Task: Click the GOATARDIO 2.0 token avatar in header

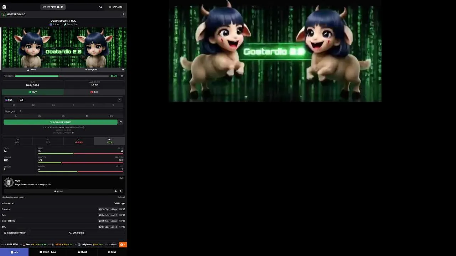Action: point(4,15)
